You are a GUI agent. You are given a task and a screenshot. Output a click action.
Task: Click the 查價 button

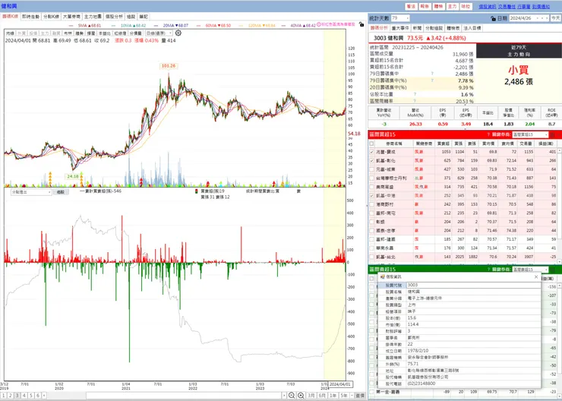(360, 395)
